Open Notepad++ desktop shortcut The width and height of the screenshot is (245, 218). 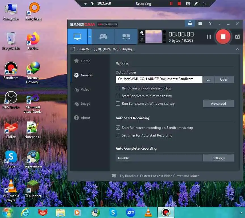[33, 130]
